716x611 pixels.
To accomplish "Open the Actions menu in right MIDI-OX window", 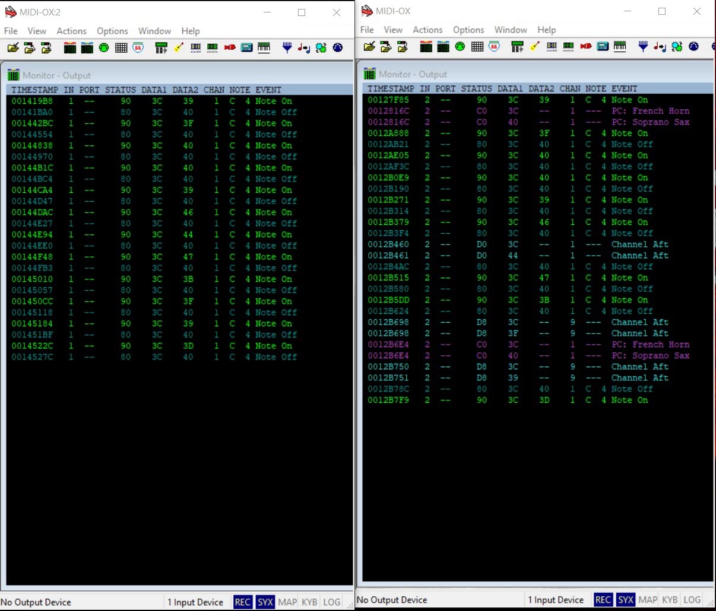I will pyautogui.click(x=427, y=30).
